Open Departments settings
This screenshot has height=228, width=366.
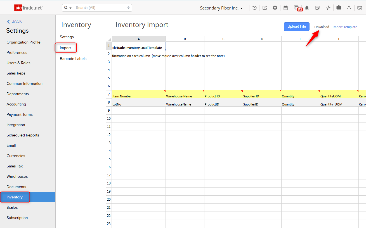(x=18, y=94)
